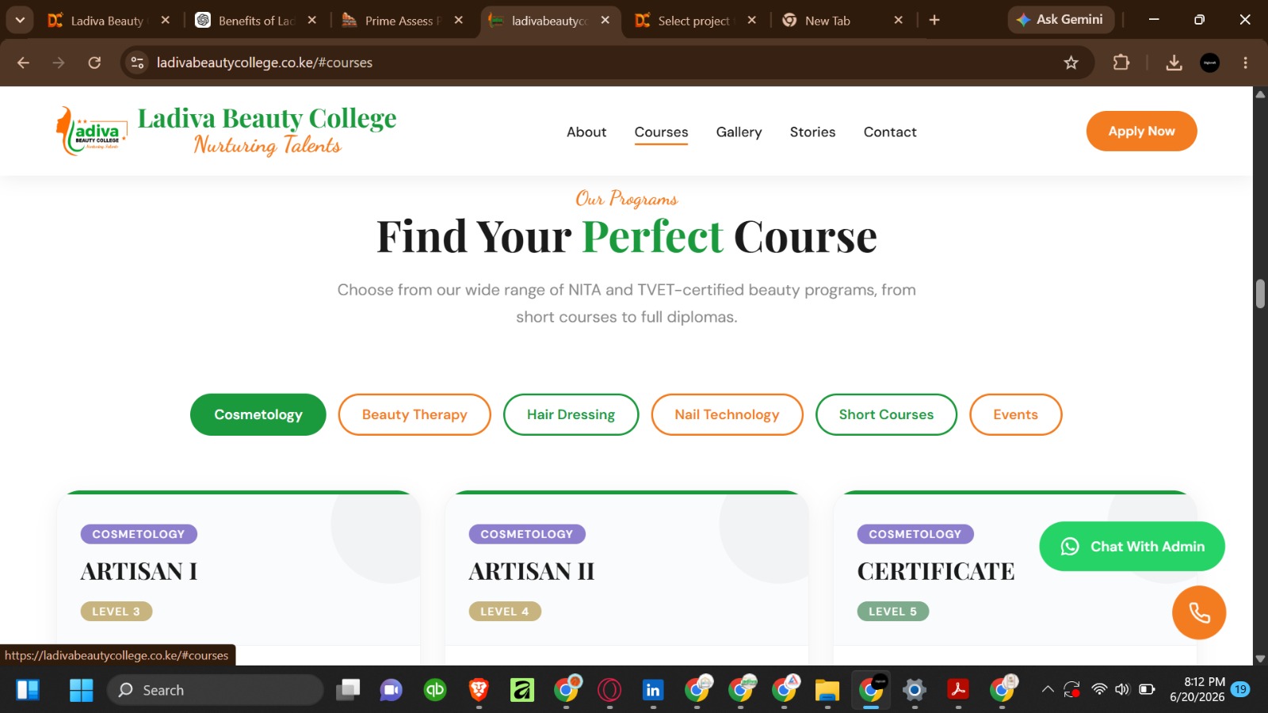Go back to the previous page

pos(23,63)
